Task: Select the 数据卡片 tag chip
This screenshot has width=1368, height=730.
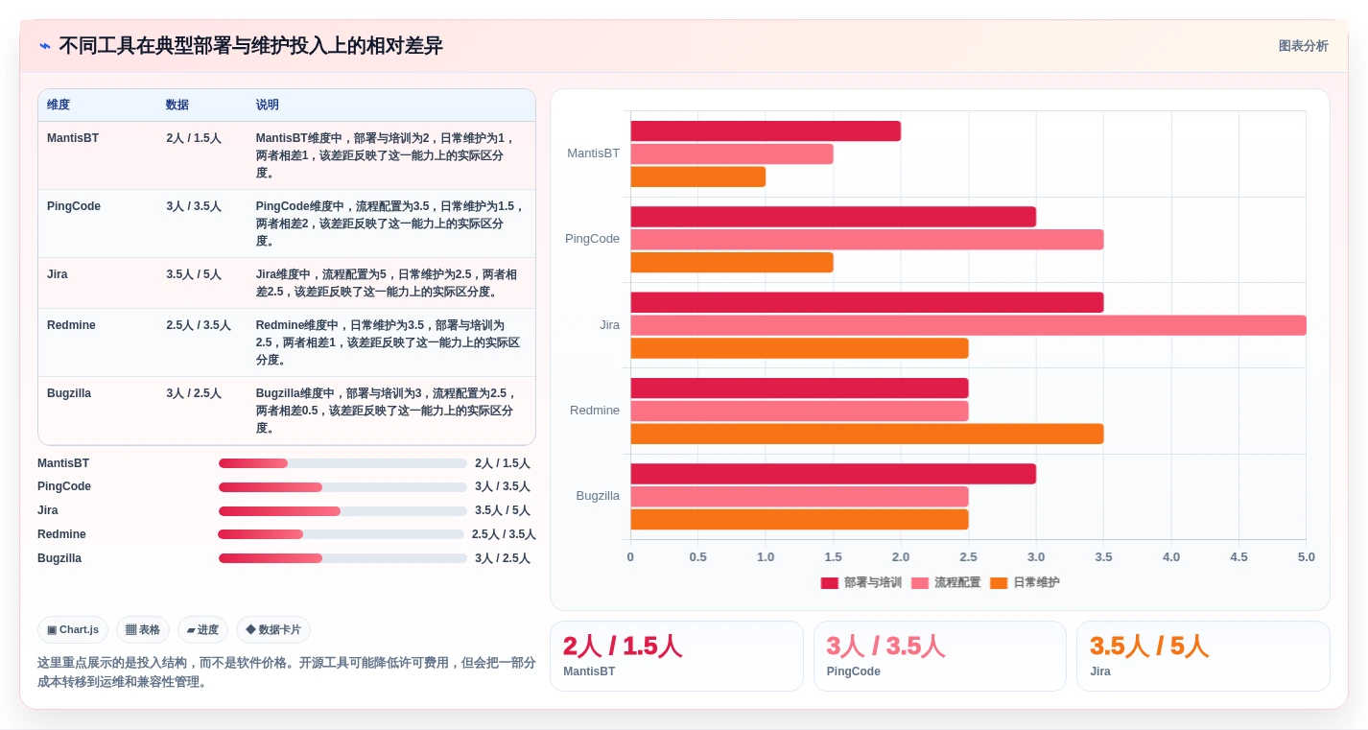Action: [x=273, y=630]
